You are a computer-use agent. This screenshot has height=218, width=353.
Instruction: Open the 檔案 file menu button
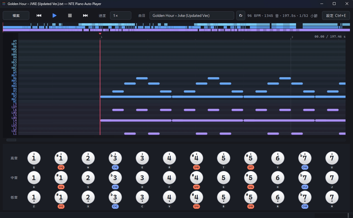click(x=16, y=15)
